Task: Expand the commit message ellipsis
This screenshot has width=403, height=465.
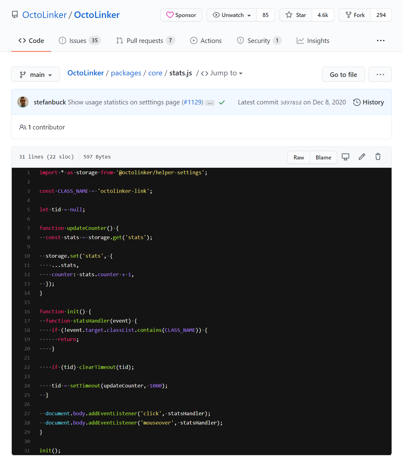Action: click(x=210, y=103)
